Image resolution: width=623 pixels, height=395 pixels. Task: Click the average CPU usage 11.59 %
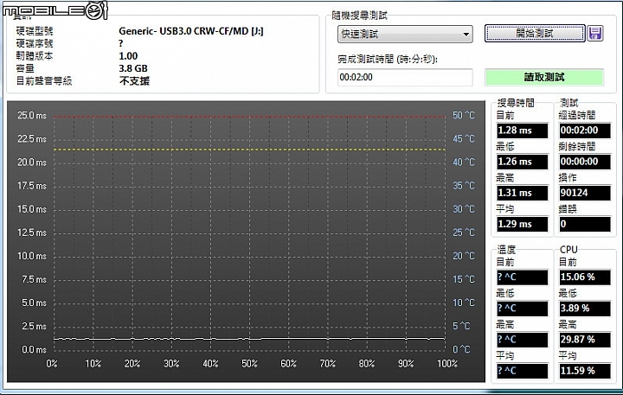point(584,371)
